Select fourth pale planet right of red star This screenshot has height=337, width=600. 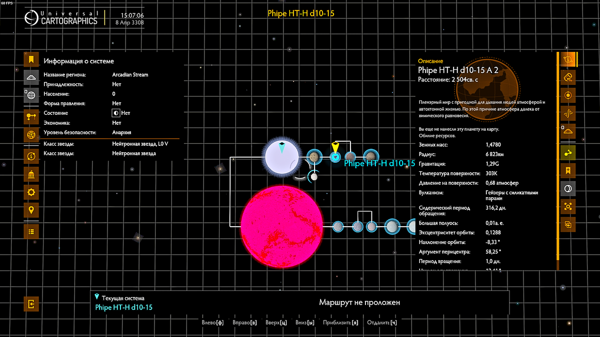click(x=392, y=227)
